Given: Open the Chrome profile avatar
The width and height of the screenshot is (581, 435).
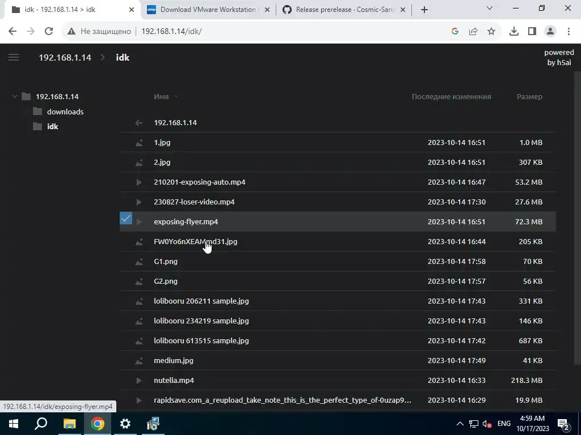Looking at the screenshot, I should click(x=550, y=32).
